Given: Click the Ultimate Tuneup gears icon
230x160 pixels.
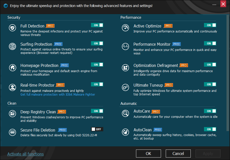Looking at the screenshot, I should pos(125,87).
